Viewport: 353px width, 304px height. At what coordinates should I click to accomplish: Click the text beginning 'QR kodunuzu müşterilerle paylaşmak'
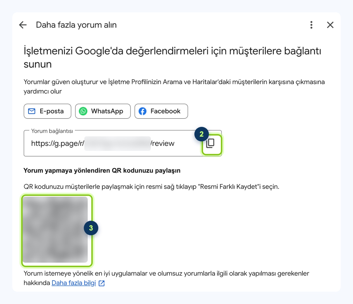click(151, 187)
